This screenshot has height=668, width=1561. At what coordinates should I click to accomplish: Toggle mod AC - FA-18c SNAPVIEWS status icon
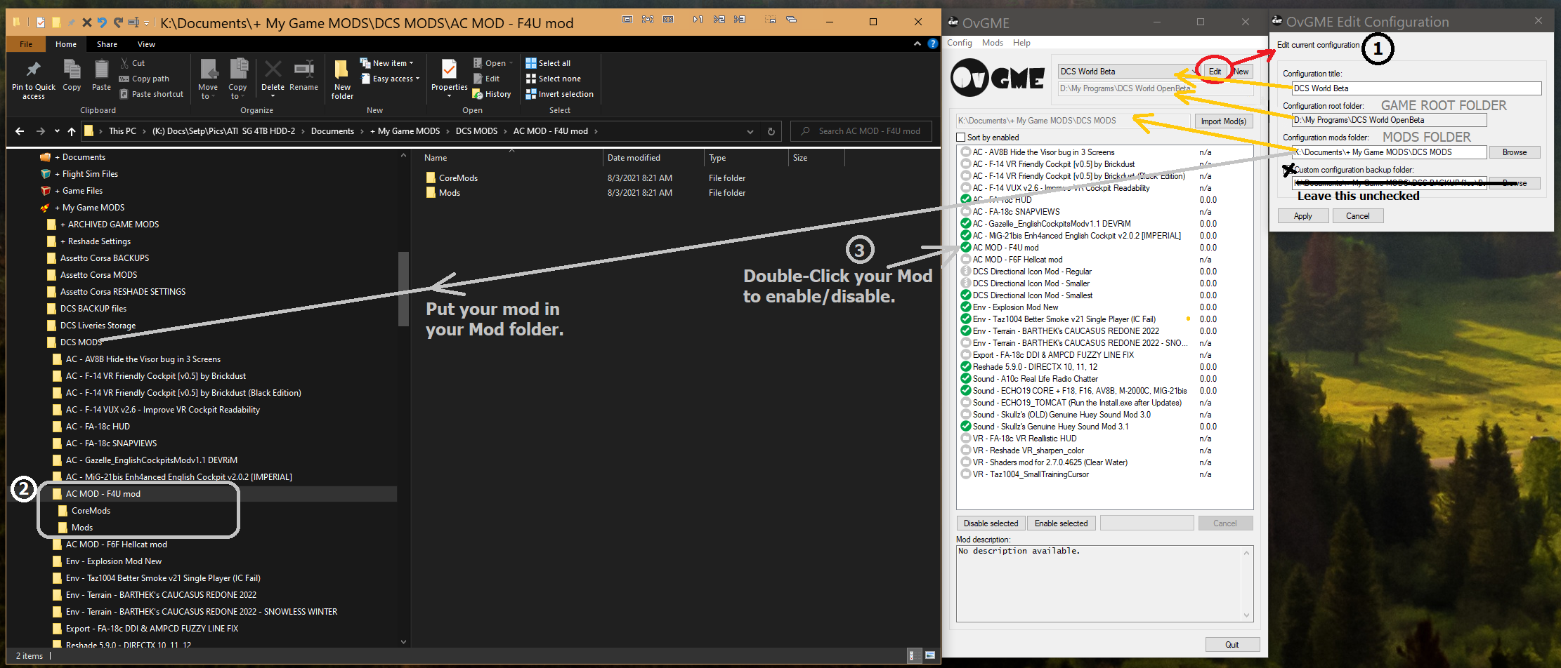click(966, 212)
